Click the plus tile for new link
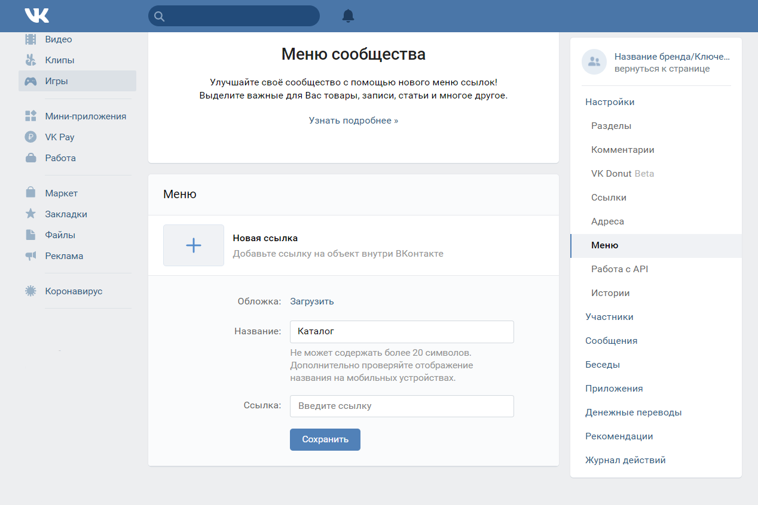 (x=194, y=245)
